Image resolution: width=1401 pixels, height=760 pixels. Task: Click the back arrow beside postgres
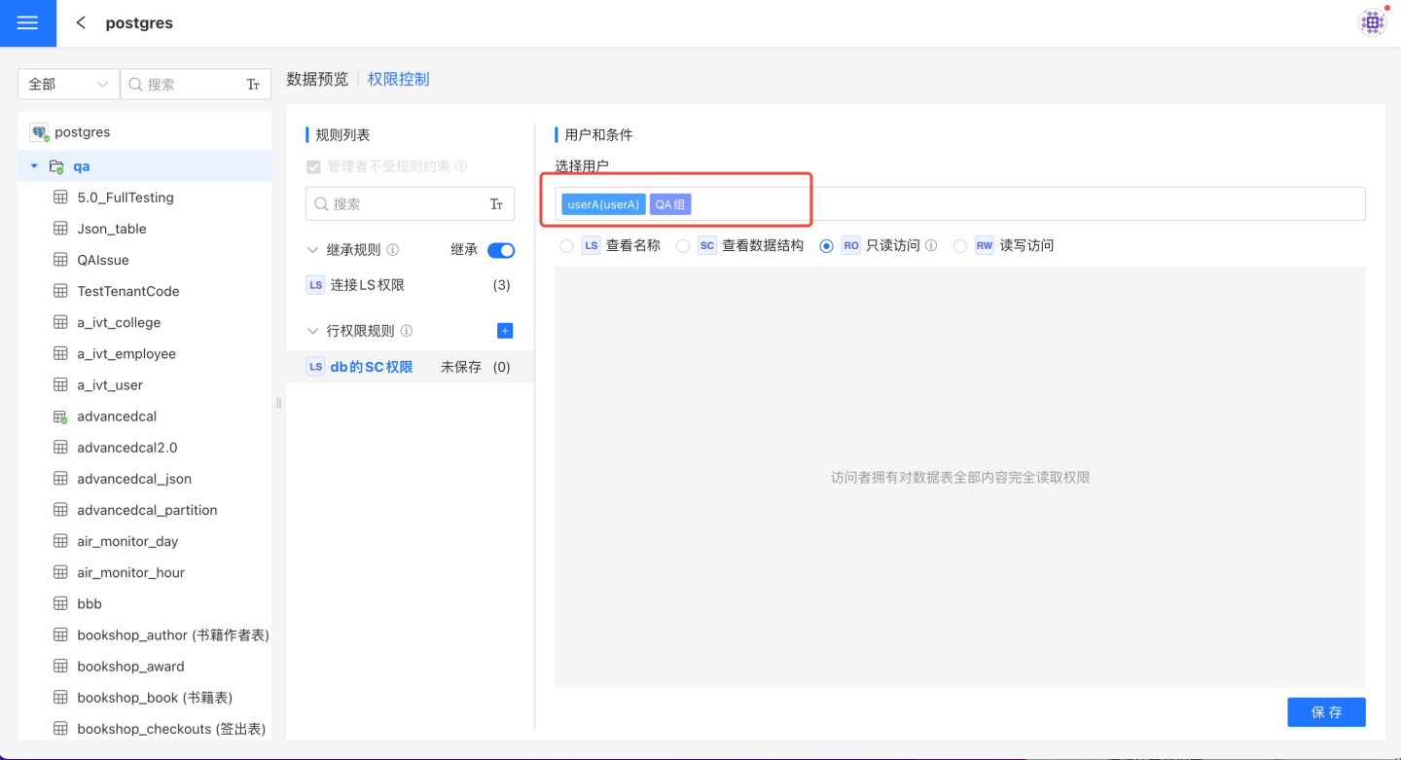tap(81, 23)
